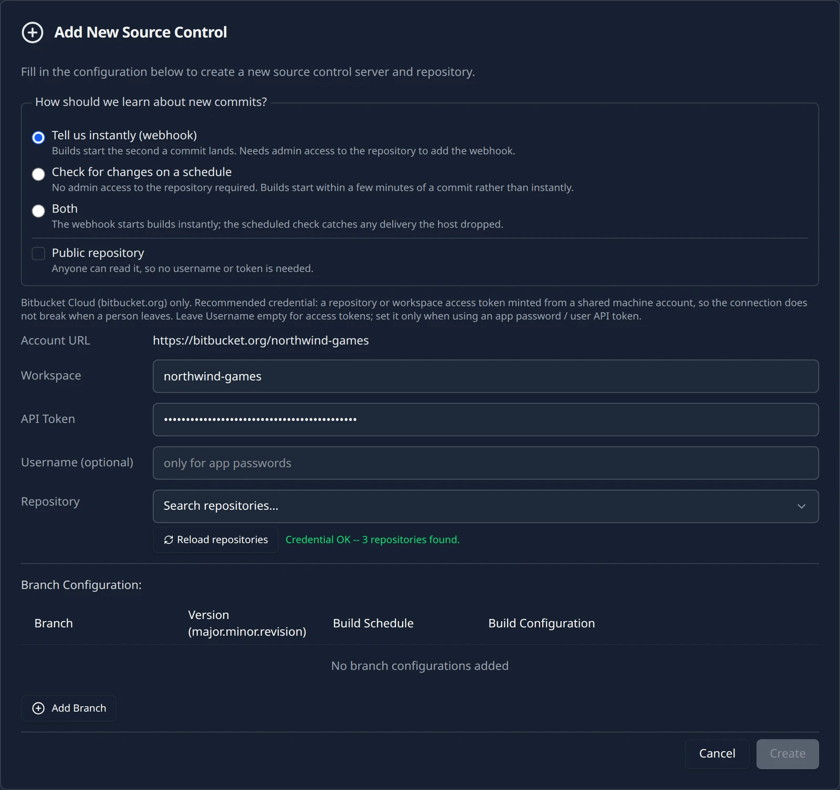Click the plus circle icon beside Add New Source Control
The width and height of the screenshot is (840, 790).
[x=32, y=33]
